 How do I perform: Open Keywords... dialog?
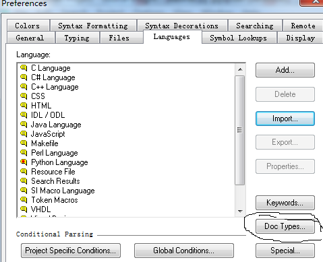285,203
